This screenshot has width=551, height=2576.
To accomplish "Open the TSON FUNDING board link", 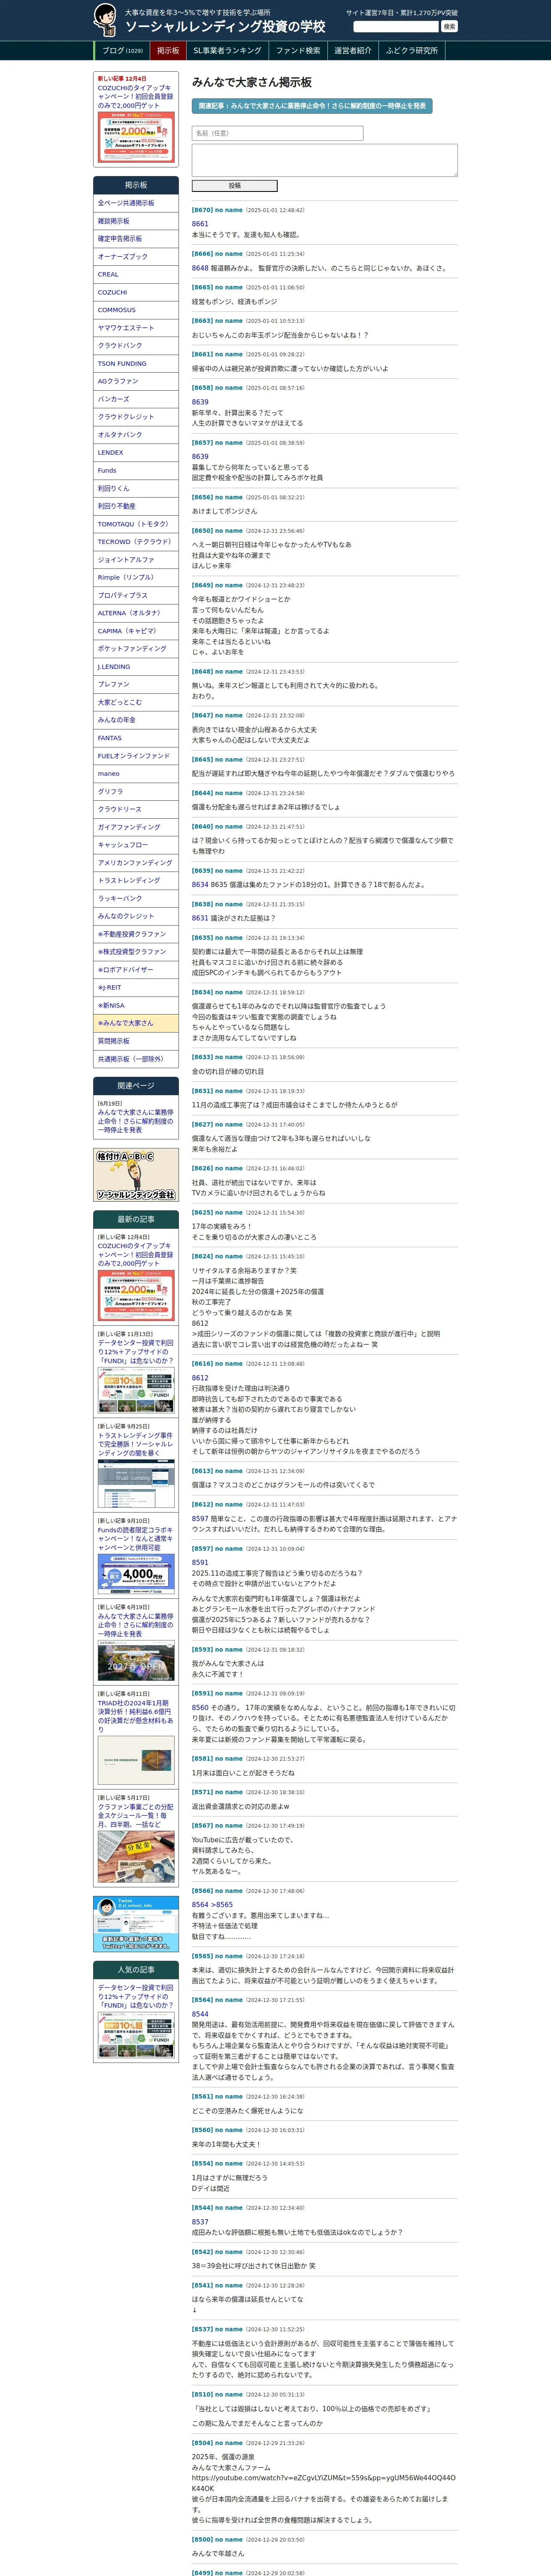I will point(136,364).
